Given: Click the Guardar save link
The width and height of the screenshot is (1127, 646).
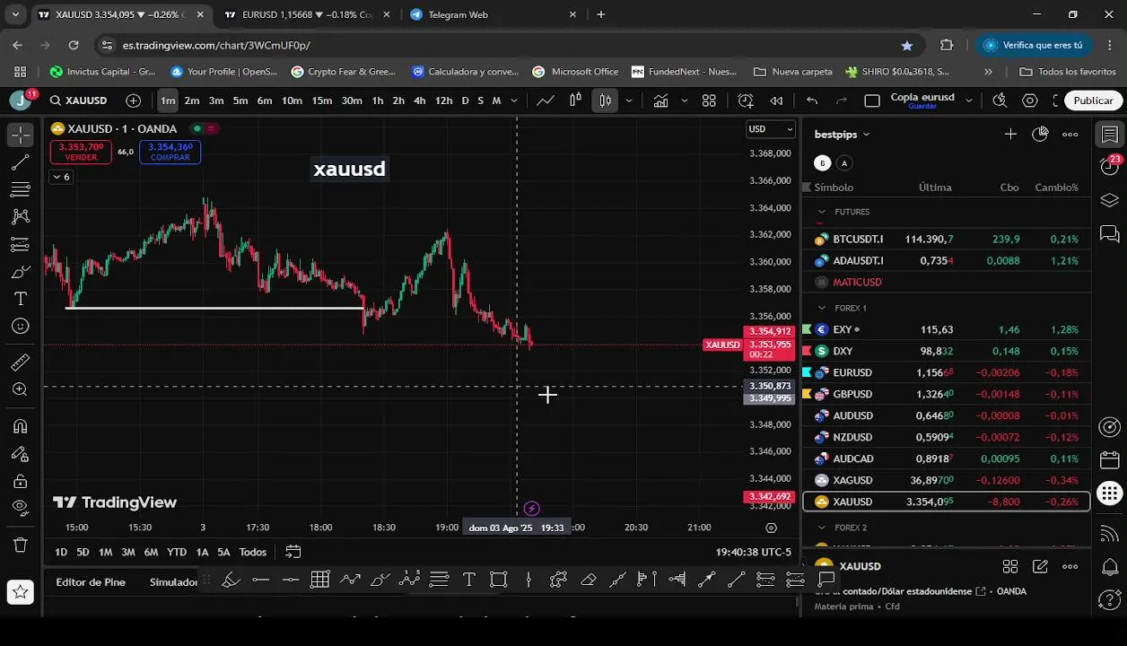Looking at the screenshot, I should (x=922, y=107).
